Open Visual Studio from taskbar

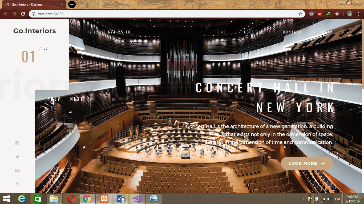(x=137, y=199)
